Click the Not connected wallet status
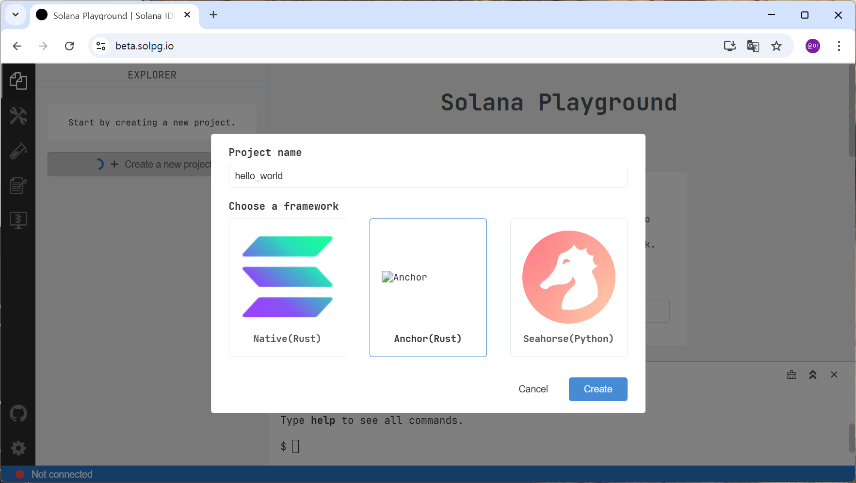Screen dimensions: 856x483 [54, 474]
